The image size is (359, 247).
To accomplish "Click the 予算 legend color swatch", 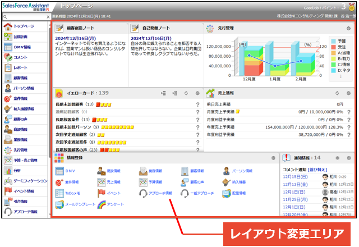I will 334,41.
